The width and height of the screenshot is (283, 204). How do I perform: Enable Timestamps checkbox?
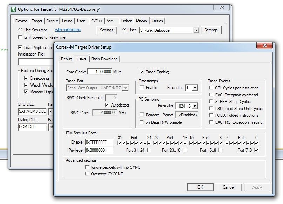tap(142, 88)
